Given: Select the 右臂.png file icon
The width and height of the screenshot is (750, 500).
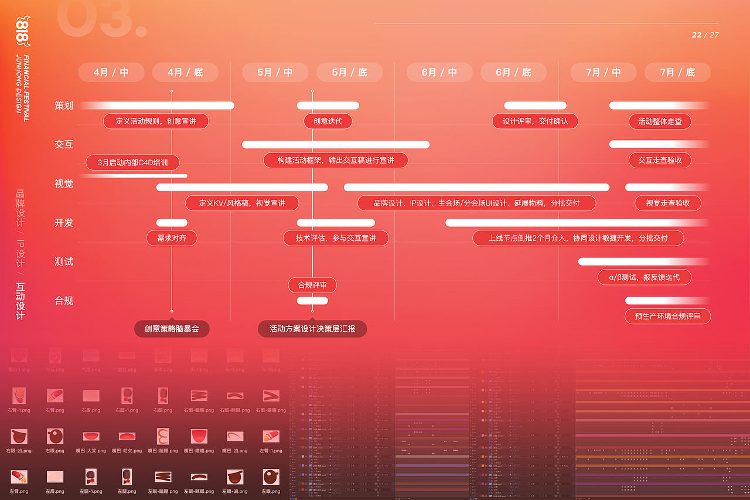Looking at the screenshot, I should [55, 396].
